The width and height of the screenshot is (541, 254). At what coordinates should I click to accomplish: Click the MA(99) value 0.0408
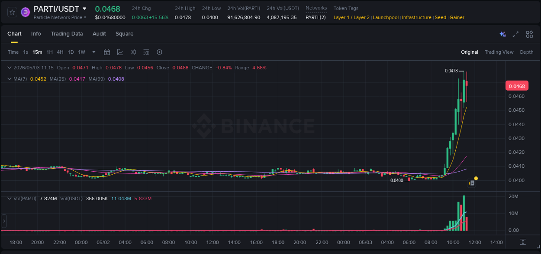click(x=116, y=79)
